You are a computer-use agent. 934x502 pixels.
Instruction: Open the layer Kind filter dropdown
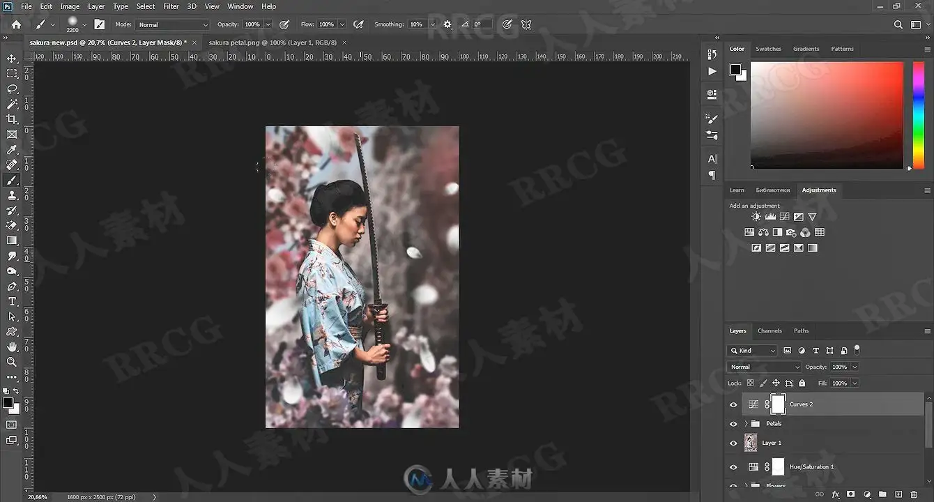[751, 351]
